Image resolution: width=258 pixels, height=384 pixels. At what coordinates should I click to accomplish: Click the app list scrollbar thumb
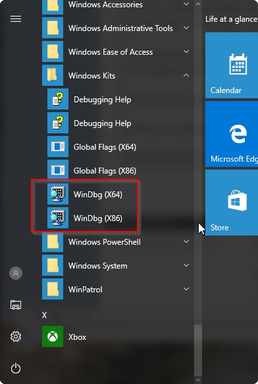pyautogui.click(x=198, y=350)
